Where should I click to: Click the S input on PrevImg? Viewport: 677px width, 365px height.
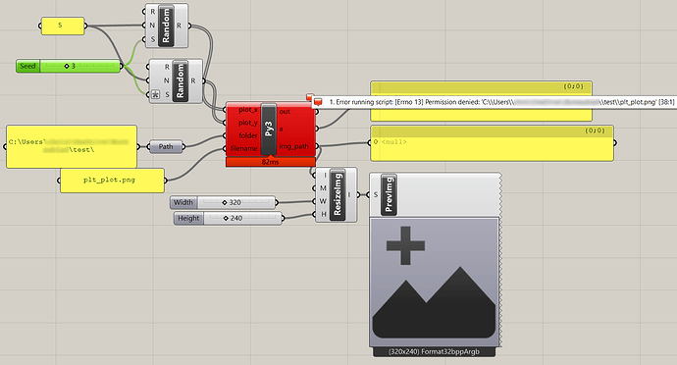pos(375,195)
